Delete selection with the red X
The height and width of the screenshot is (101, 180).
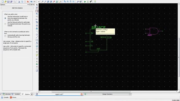tap(28, 2)
